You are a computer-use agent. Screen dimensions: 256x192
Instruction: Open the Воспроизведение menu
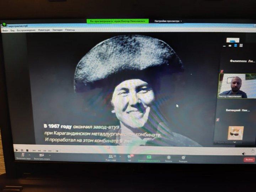[x=26, y=30]
